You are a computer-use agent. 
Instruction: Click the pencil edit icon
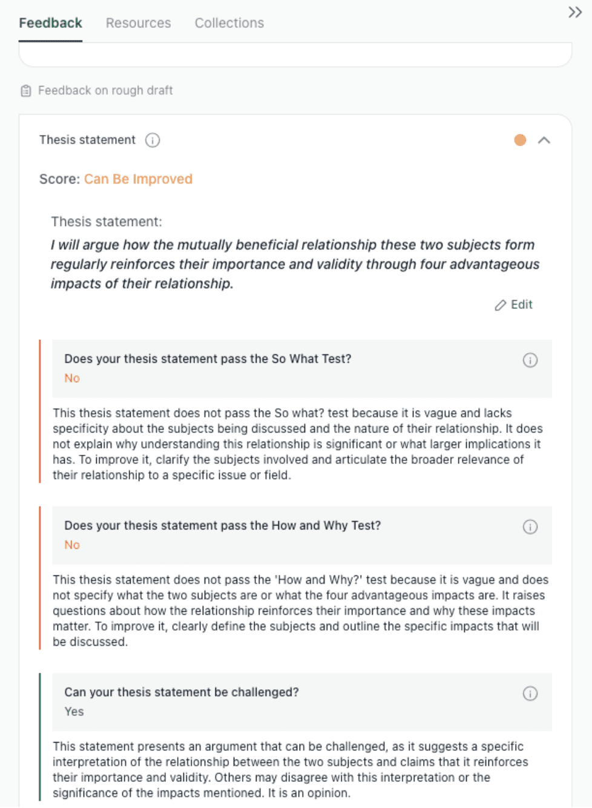tap(500, 305)
